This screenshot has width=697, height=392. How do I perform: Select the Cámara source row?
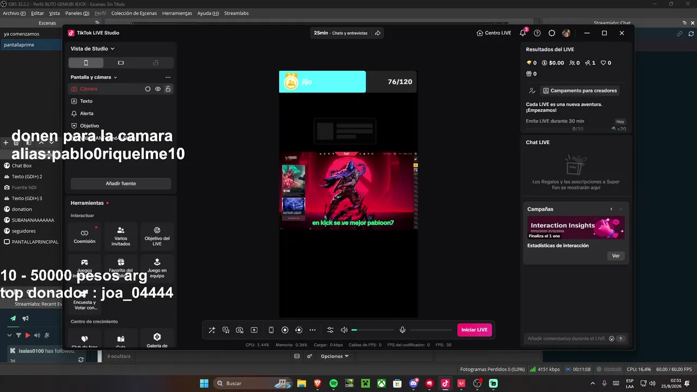click(x=121, y=89)
